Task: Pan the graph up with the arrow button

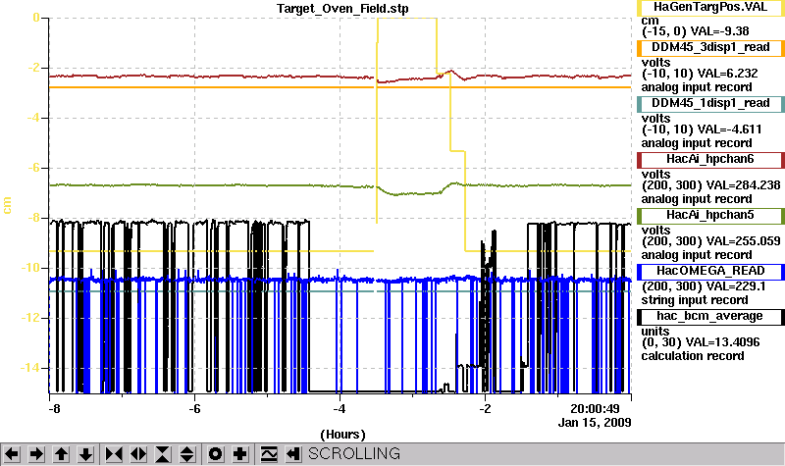Action: point(61,454)
